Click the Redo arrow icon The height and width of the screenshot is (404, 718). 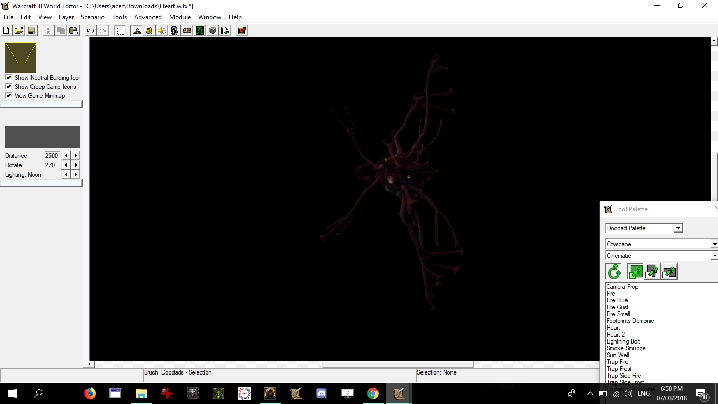(x=103, y=31)
